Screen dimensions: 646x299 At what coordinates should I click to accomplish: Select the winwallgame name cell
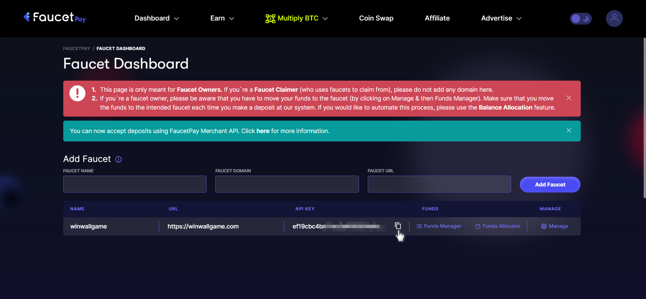tap(88, 226)
